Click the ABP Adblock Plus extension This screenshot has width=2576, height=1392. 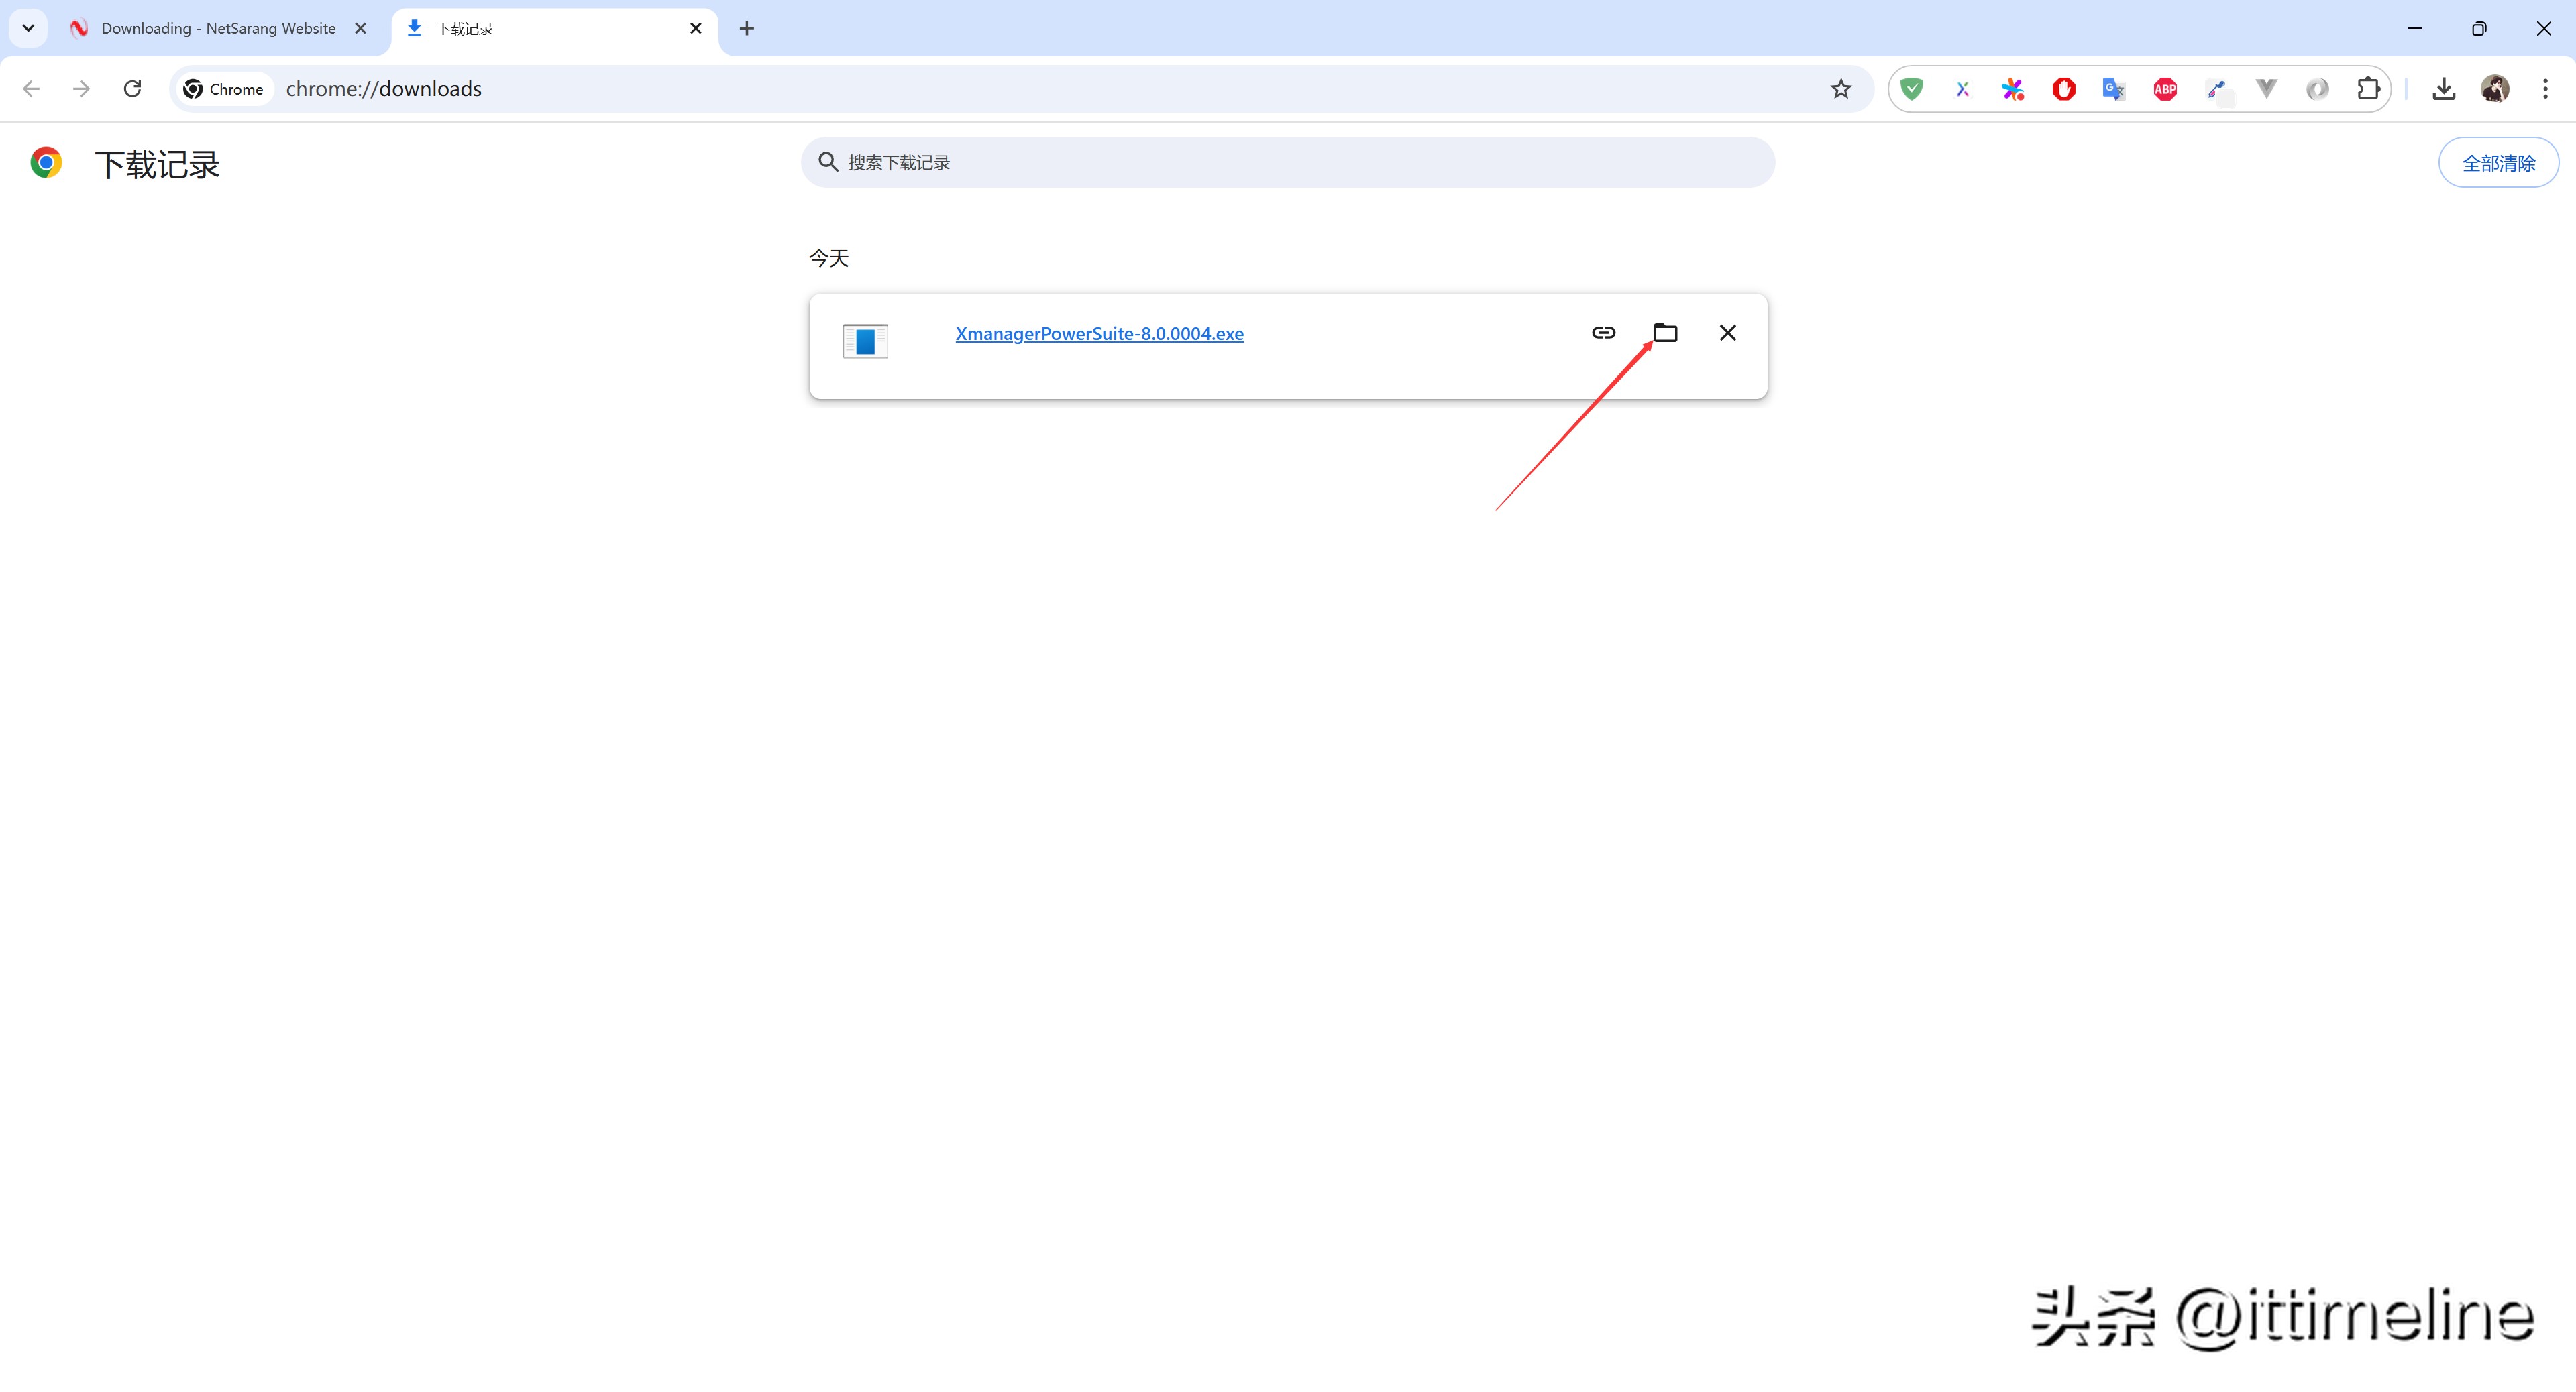tap(2165, 89)
